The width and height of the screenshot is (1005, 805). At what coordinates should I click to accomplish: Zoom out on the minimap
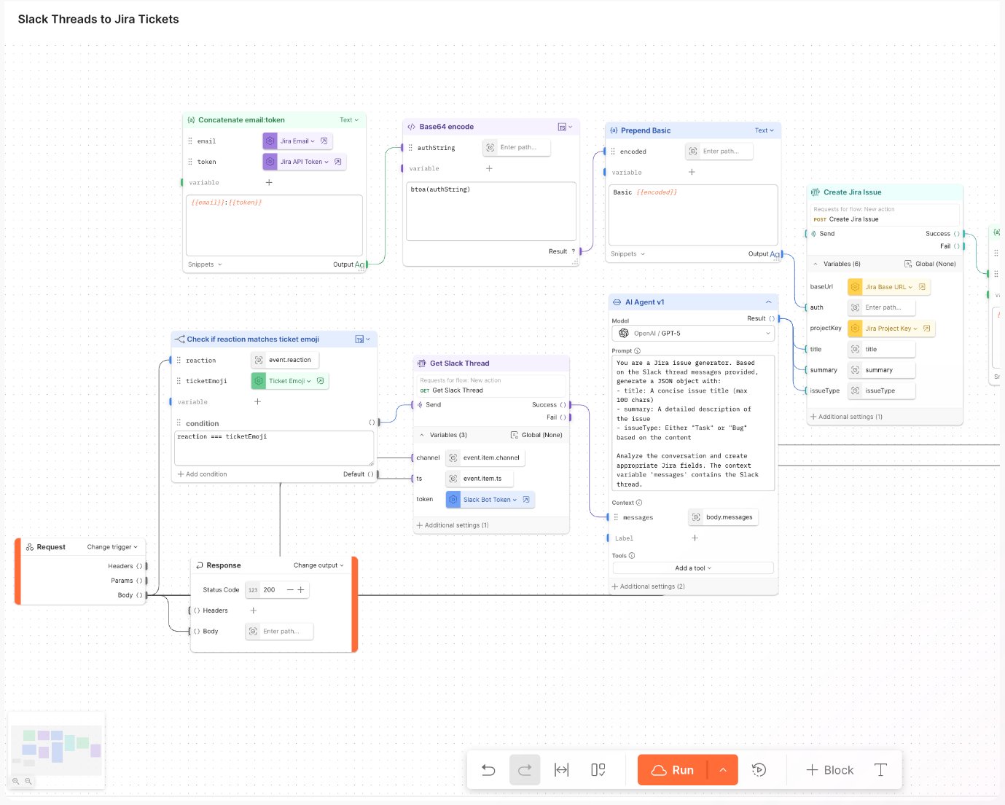tap(28, 781)
